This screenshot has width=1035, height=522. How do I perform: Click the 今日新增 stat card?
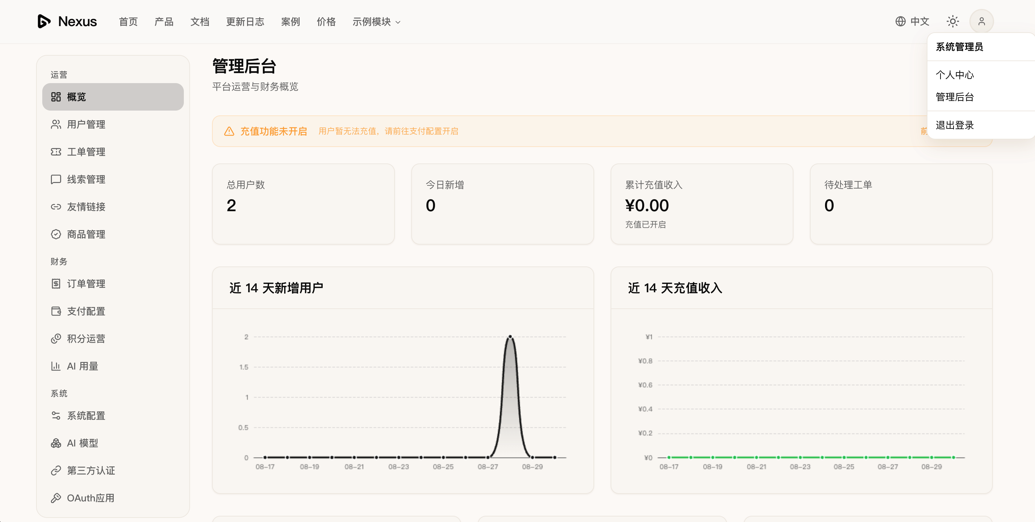[503, 204]
